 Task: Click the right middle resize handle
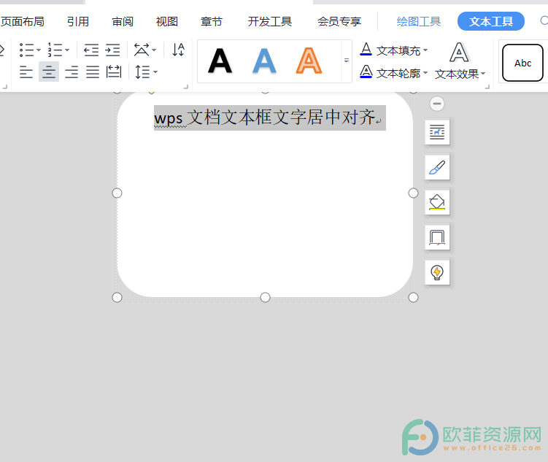pyautogui.click(x=413, y=193)
